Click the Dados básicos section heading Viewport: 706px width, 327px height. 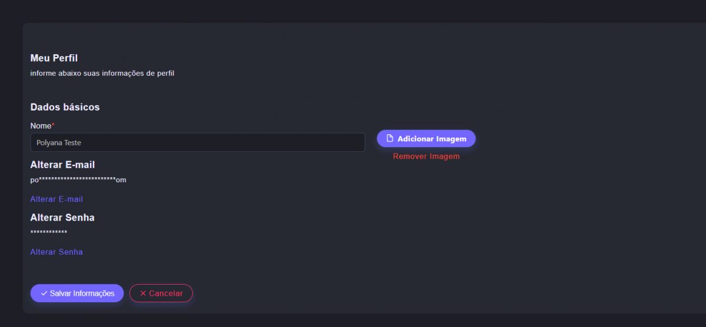(x=65, y=107)
